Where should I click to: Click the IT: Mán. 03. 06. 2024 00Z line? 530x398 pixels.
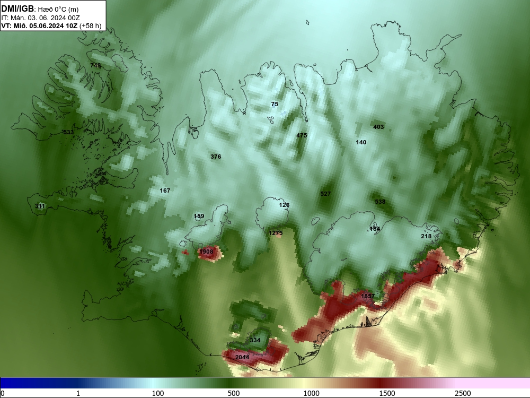40,18
